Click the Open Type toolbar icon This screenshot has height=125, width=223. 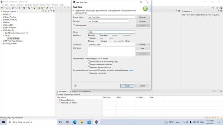pyautogui.click(x=47, y=8)
